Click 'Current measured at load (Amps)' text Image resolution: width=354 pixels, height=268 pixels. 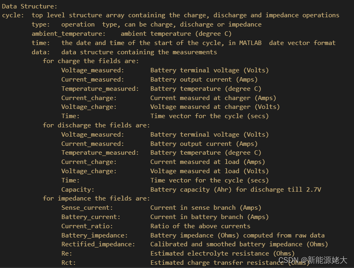(207, 162)
